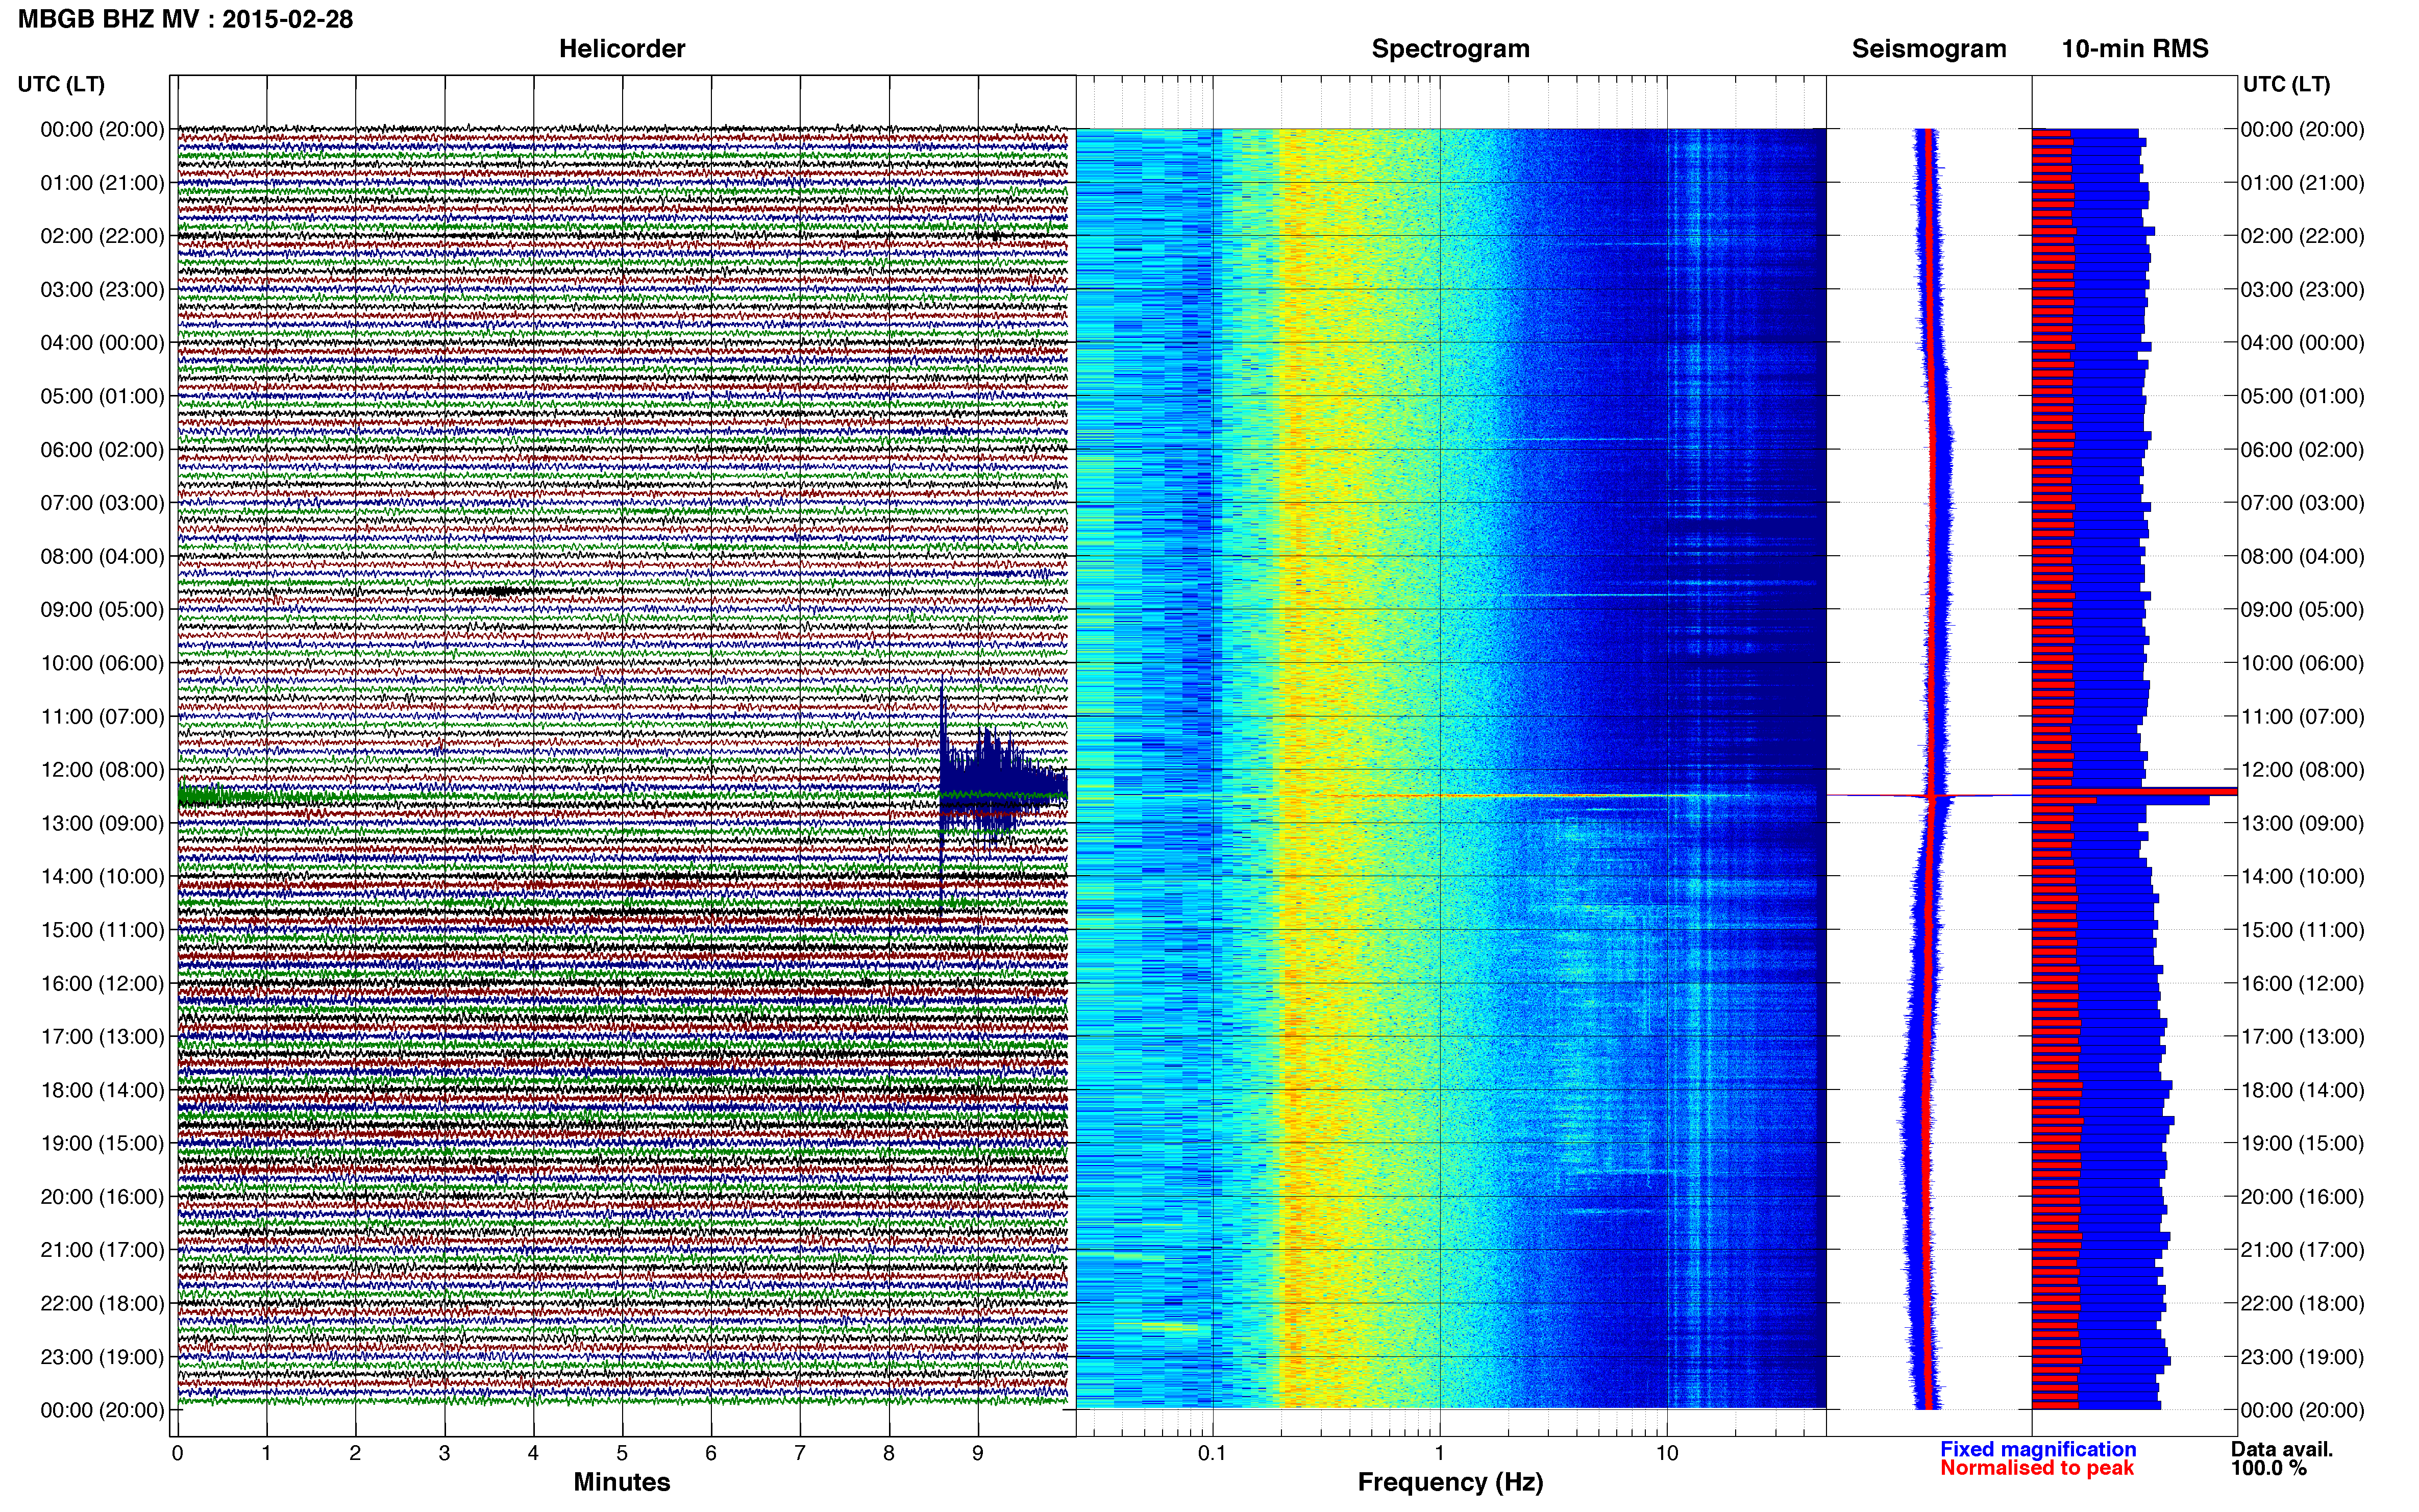Click the '08:00 (04:00)' label on the left axis
This screenshot has height=1512, width=2419.
(102, 556)
